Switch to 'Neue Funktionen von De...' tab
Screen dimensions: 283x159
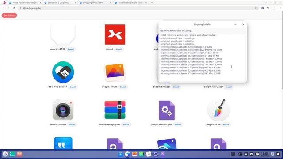tap(25, 3)
